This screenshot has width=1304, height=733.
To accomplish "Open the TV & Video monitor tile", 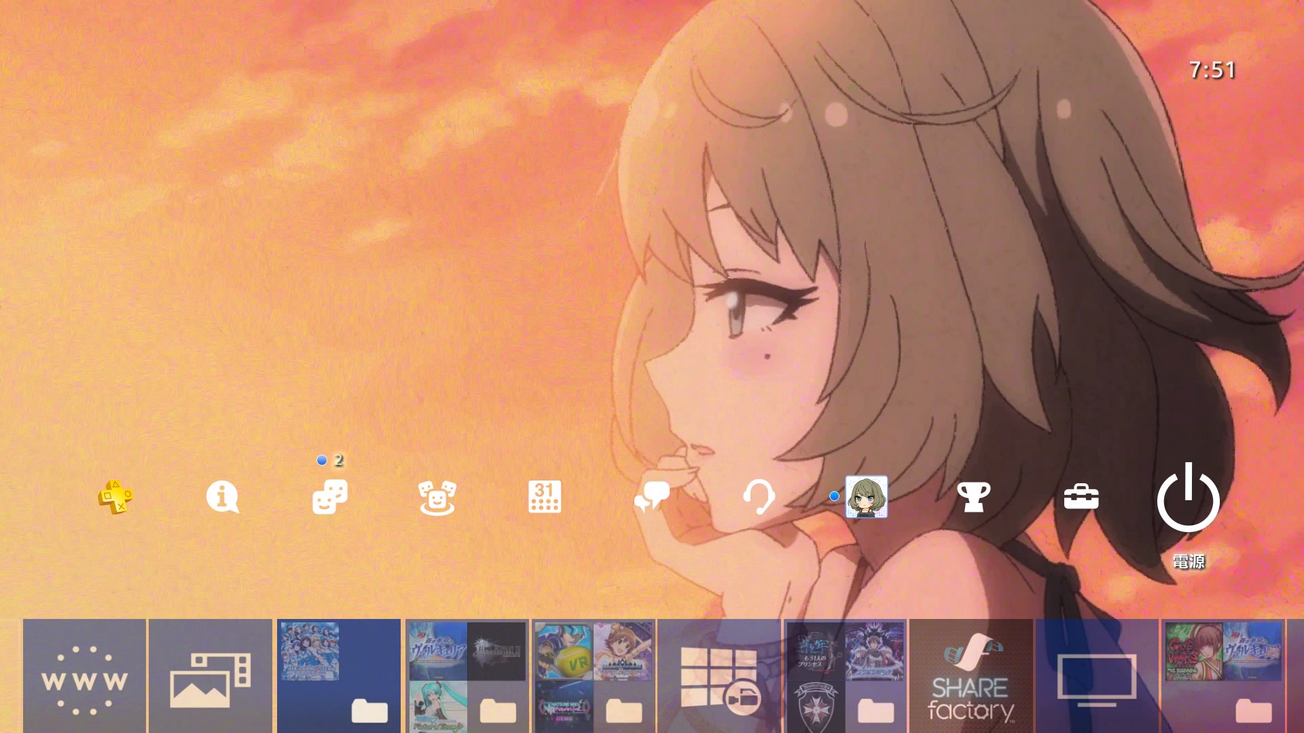I will click(1098, 676).
